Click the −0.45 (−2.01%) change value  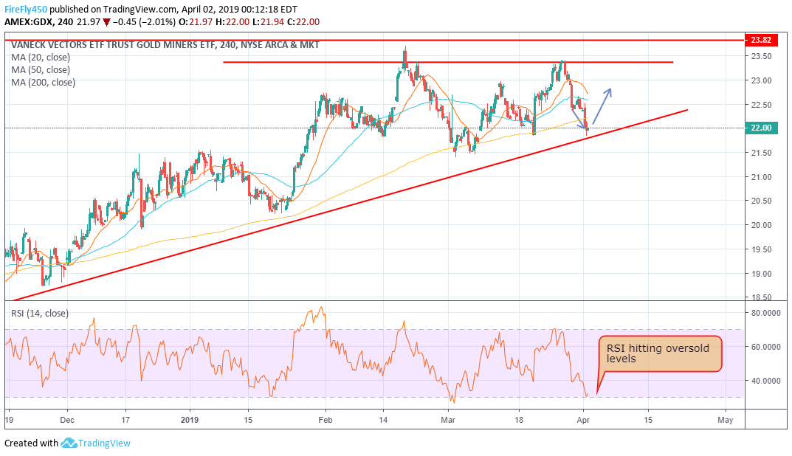point(144,22)
